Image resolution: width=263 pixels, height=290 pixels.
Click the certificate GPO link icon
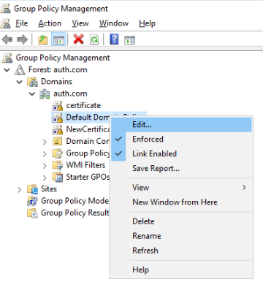pos(58,106)
